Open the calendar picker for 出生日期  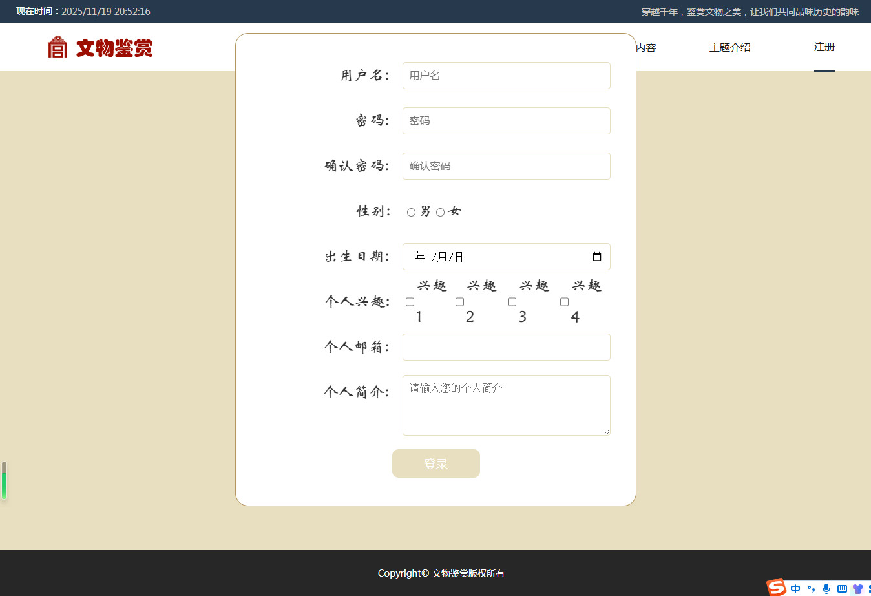click(x=597, y=257)
